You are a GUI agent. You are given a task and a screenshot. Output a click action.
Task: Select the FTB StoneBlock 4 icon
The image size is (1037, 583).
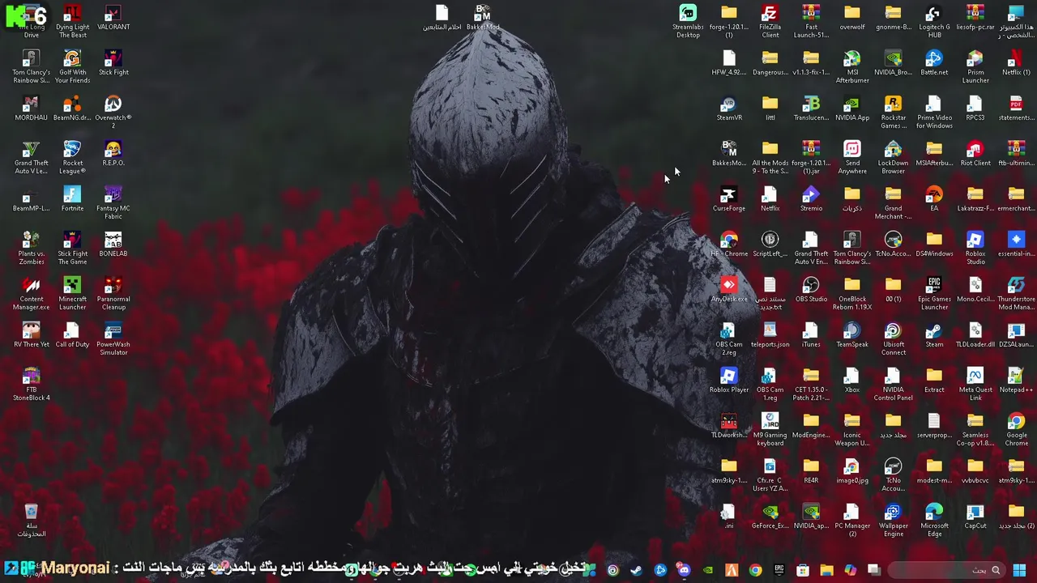click(x=31, y=384)
